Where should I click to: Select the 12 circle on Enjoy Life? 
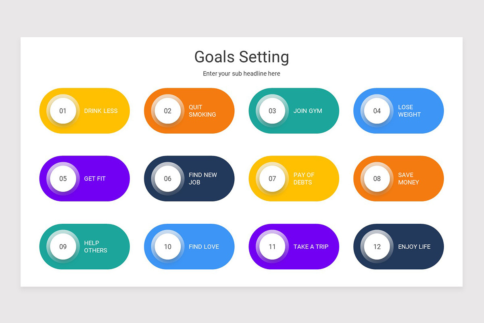coord(377,246)
